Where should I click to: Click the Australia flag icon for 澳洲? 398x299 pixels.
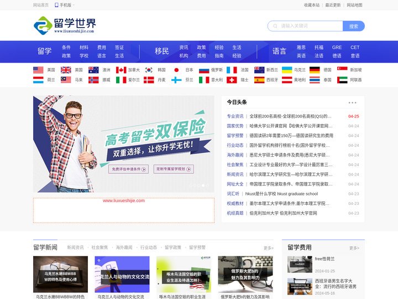point(93,70)
